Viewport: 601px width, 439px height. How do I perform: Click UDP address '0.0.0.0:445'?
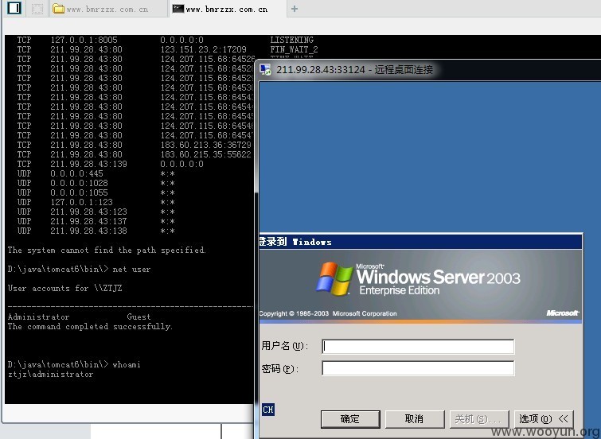[x=76, y=173]
